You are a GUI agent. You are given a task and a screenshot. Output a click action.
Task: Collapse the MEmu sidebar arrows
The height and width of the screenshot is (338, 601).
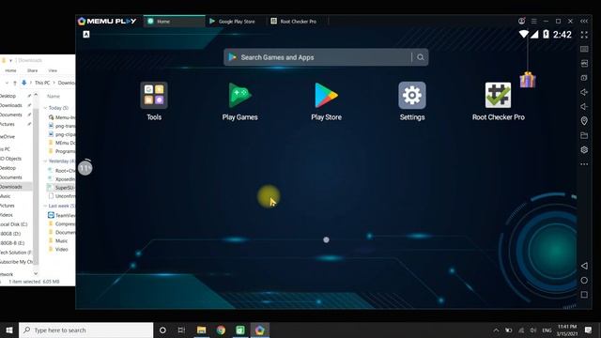(584, 21)
